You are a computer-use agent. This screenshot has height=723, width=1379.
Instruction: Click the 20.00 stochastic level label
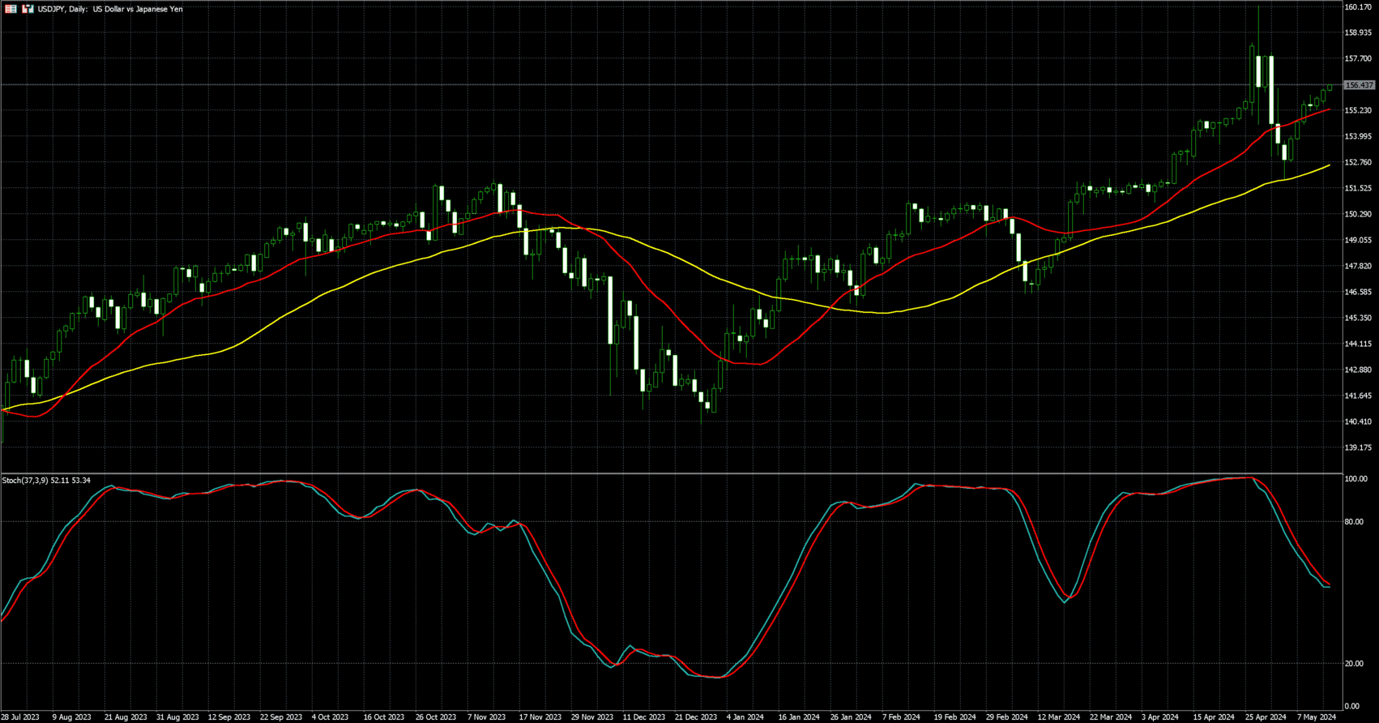[x=1353, y=664]
